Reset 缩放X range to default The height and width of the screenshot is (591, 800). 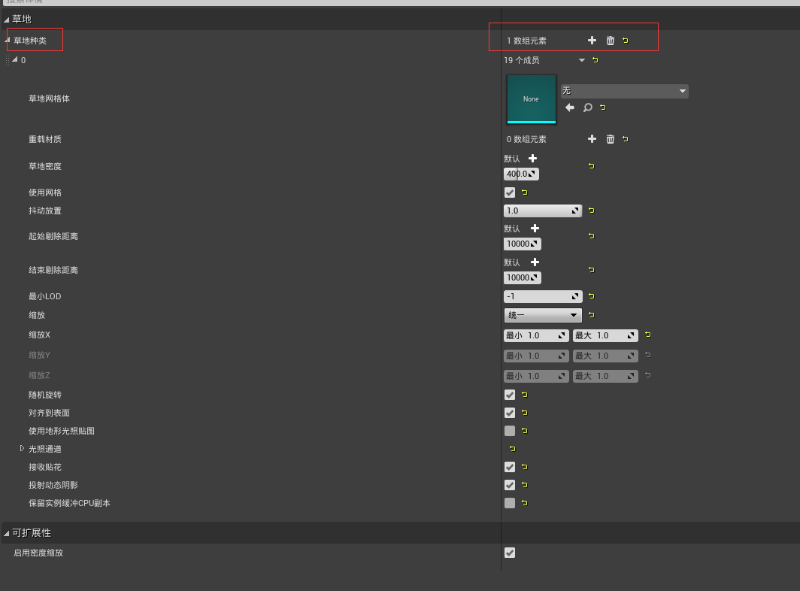tap(648, 335)
